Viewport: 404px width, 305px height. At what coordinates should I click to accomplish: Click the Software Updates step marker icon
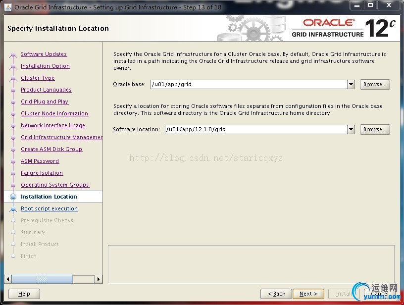point(13,55)
